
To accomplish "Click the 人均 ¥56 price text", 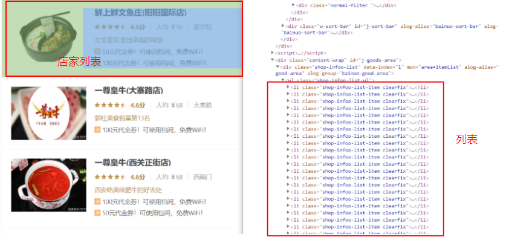I will pyautogui.click(x=169, y=27).
